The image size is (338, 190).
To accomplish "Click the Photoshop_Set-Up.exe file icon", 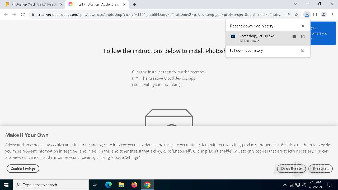I will click(x=233, y=36).
